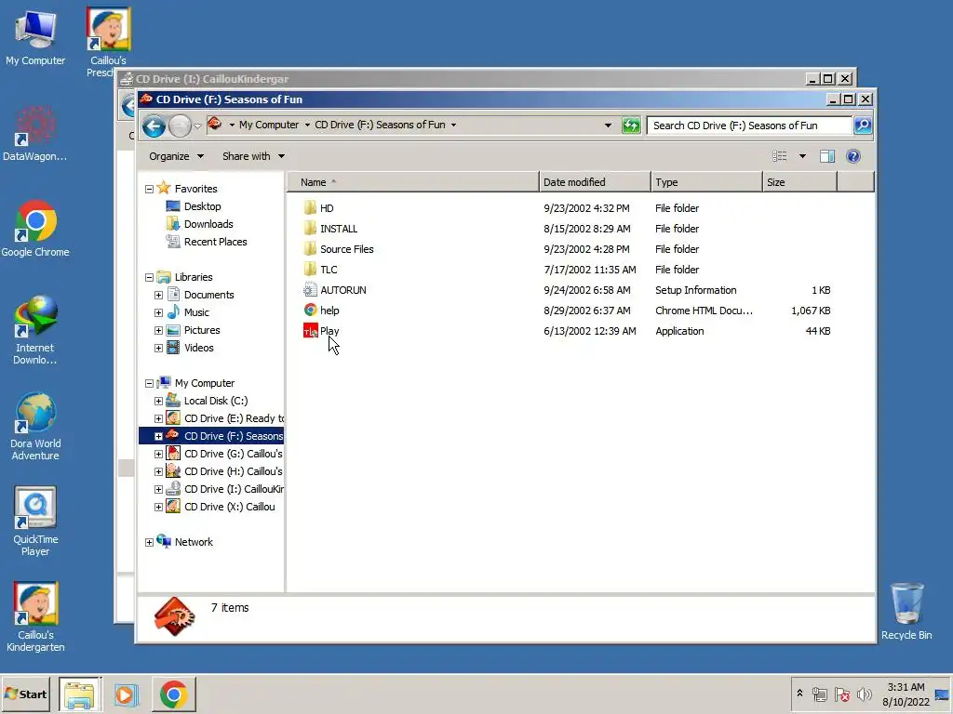This screenshot has height=714, width=953.
Task: Click Chrome icon in the taskbar
Action: click(174, 694)
